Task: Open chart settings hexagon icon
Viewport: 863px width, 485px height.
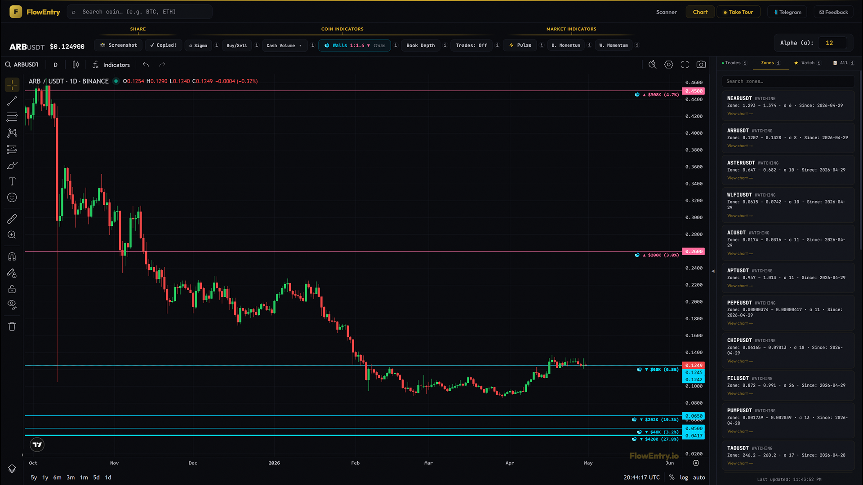Action: [669, 65]
